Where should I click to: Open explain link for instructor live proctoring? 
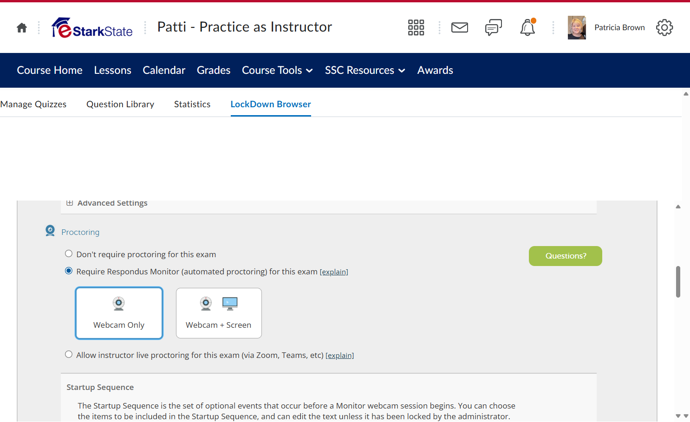(x=339, y=356)
